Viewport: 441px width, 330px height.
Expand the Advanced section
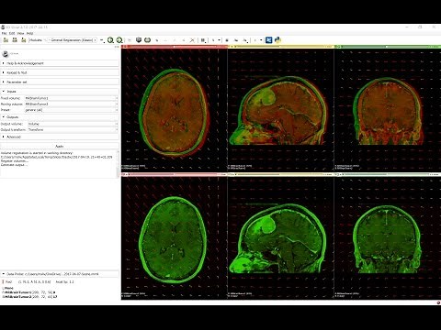(x=60, y=137)
